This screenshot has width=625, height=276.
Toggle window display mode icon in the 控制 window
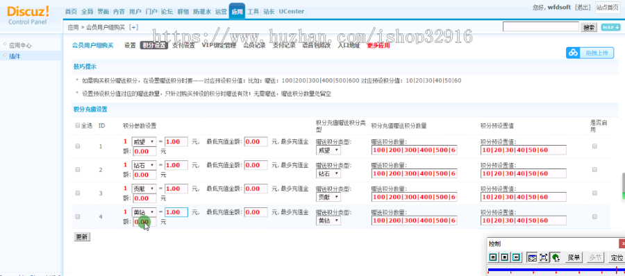[532, 257]
